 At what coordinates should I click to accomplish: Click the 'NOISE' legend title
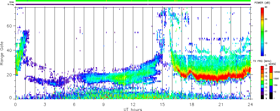click(x=272, y=63)
